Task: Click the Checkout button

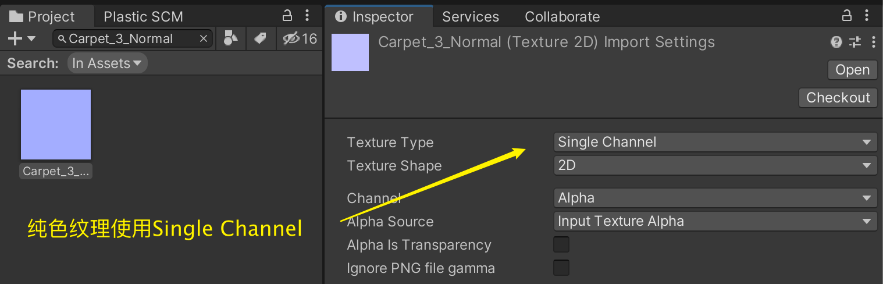Action: pos(838,98)
